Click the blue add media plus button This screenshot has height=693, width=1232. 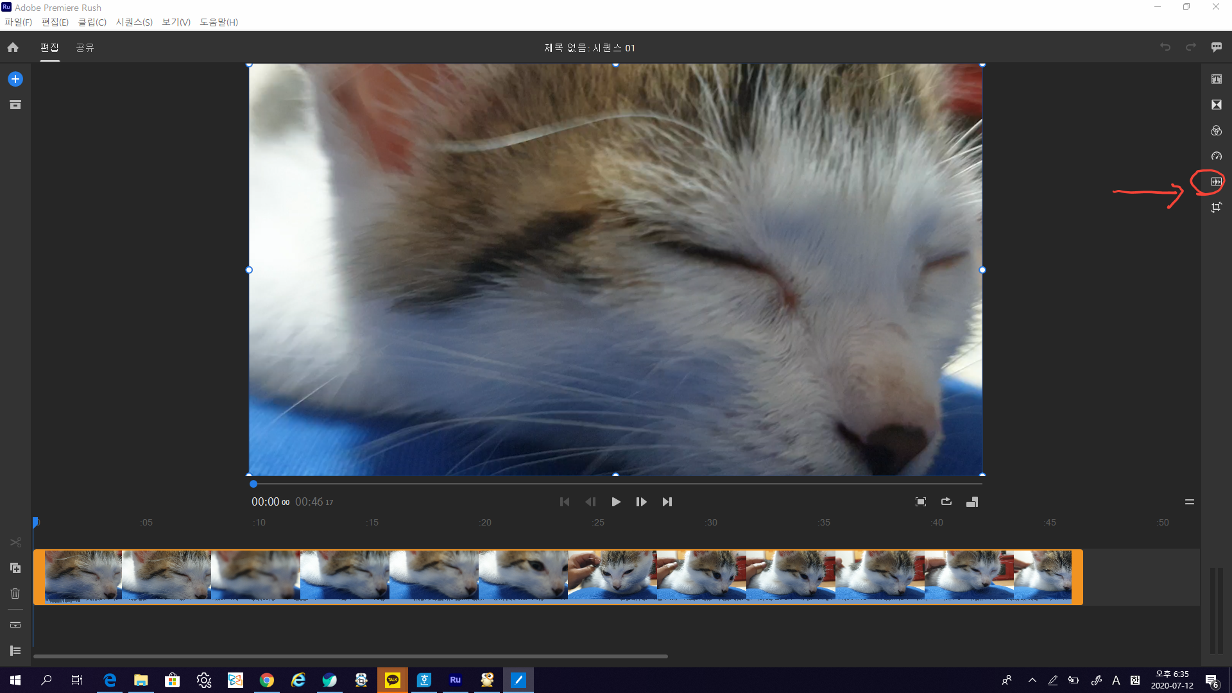15,79
